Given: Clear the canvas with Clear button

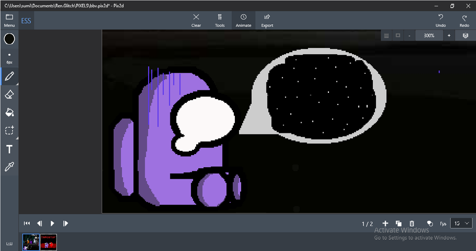Looking at the screenshot, I should point(196,21).
